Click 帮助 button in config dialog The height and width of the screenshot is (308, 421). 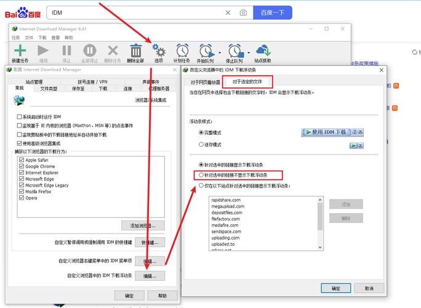click(162, 296)
